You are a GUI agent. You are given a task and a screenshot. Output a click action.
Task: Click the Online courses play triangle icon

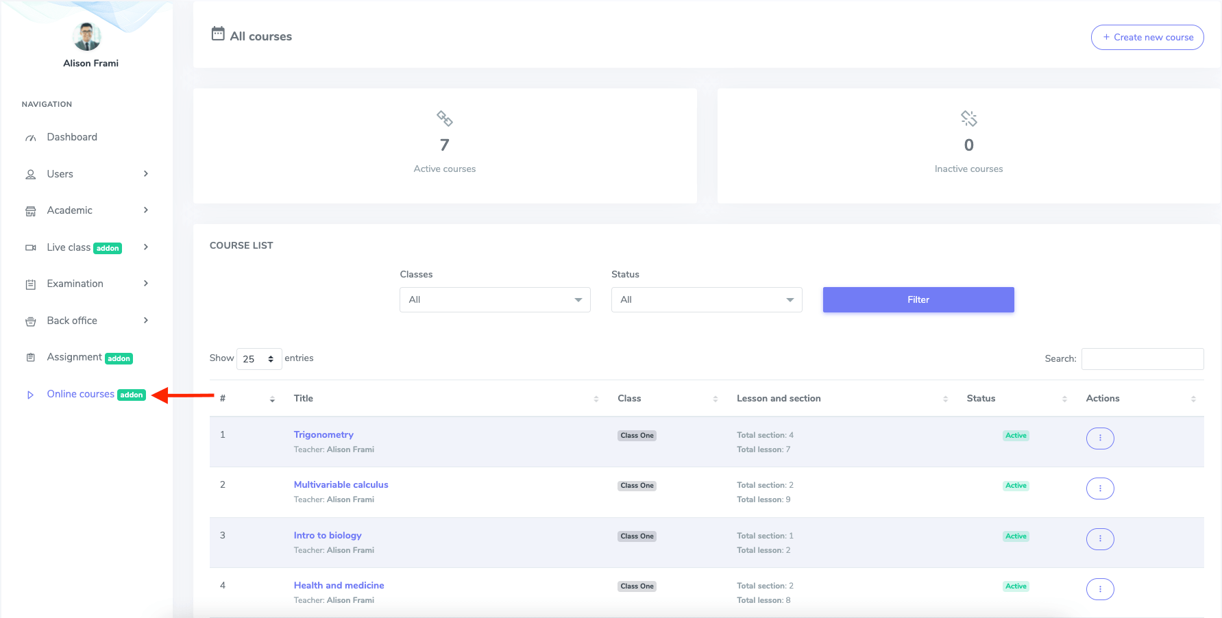30,394
